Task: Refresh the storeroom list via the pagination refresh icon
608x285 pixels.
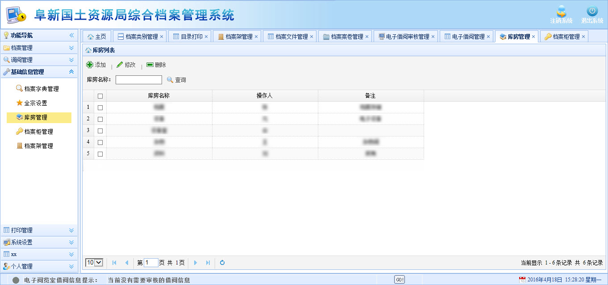Action: click(222, 263)
